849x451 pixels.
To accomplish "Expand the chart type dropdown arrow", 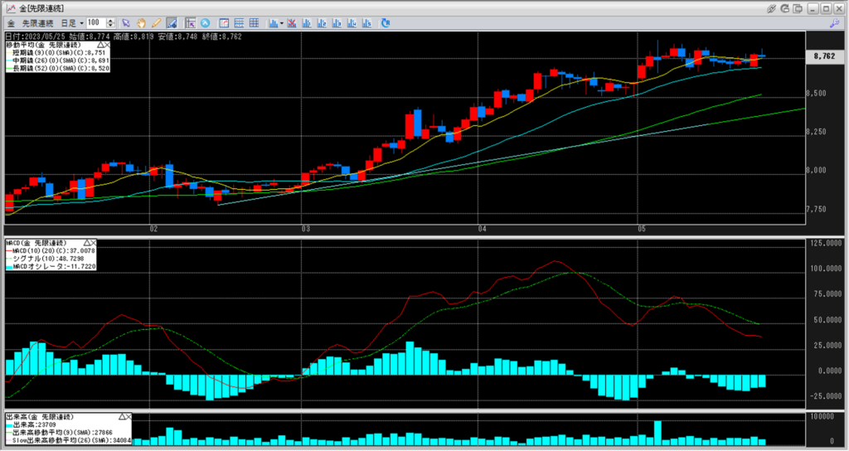I will 282,22.
